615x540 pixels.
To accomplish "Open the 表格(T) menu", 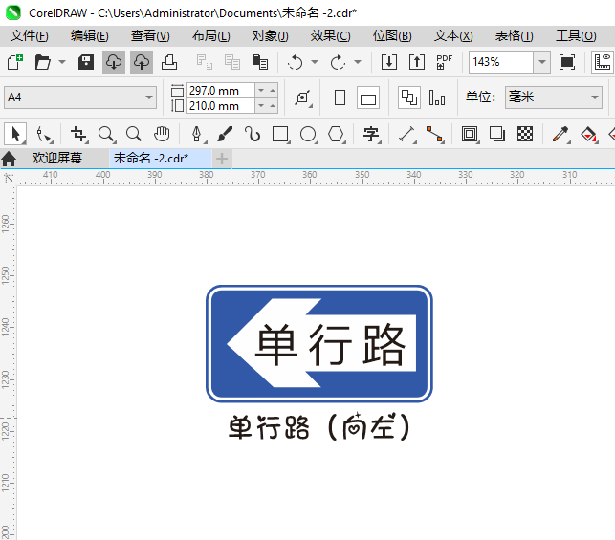I will click(514, 36).
